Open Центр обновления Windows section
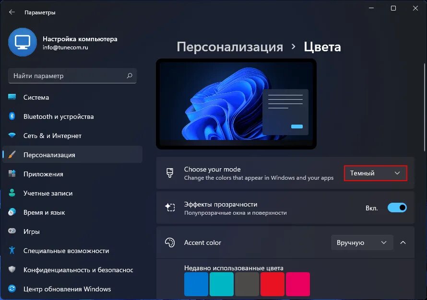 72,289
